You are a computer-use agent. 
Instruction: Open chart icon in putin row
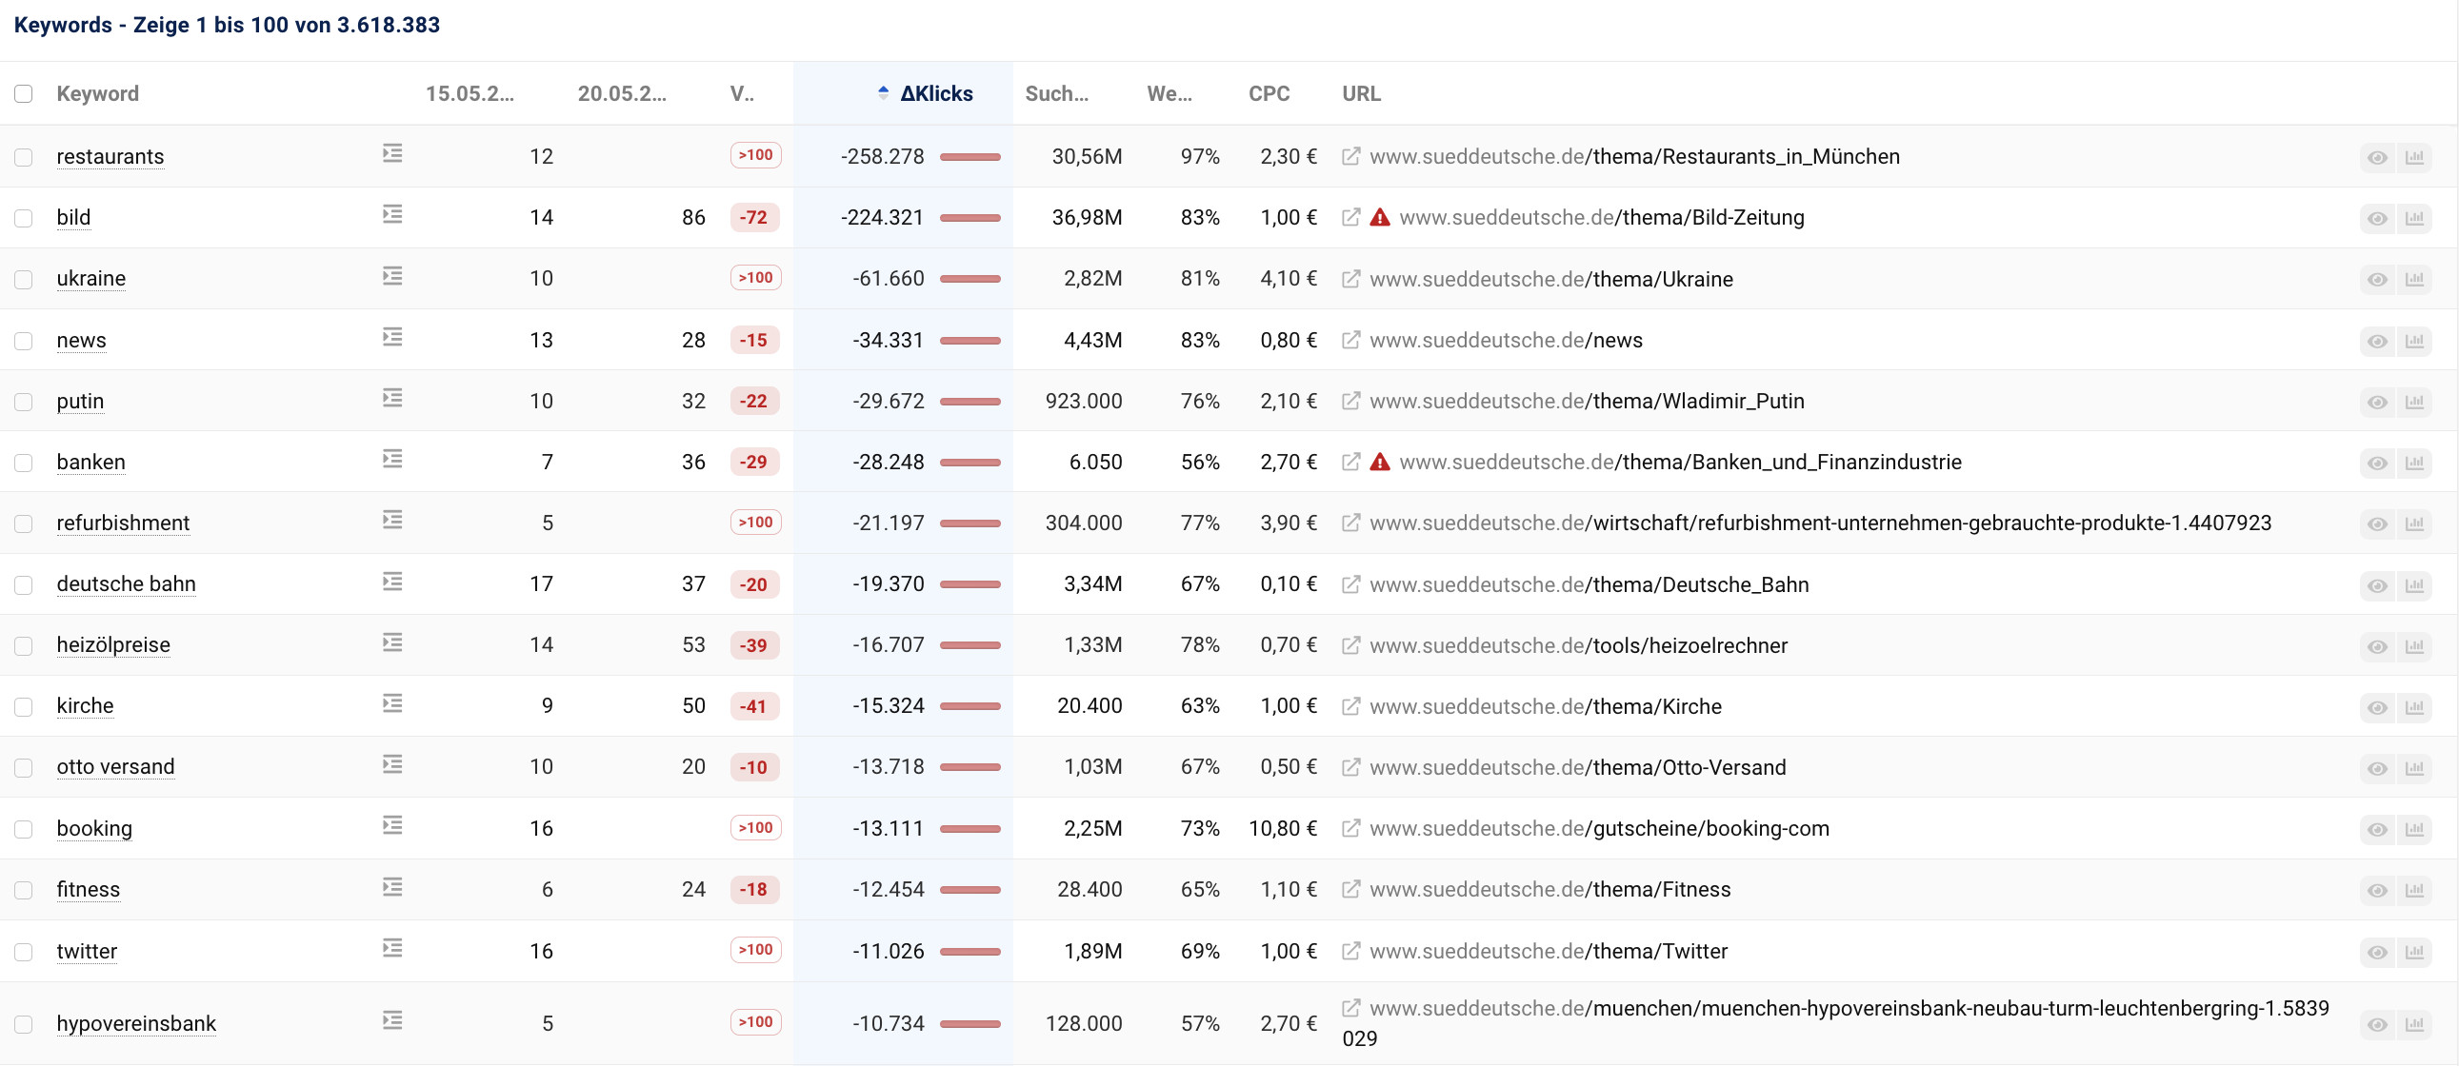click(2414, 402)
